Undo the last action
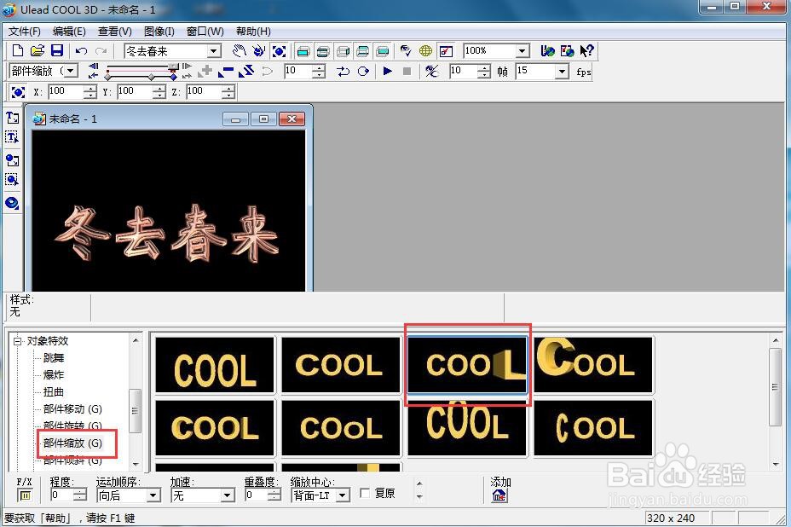791x527 pixels. 81,50
